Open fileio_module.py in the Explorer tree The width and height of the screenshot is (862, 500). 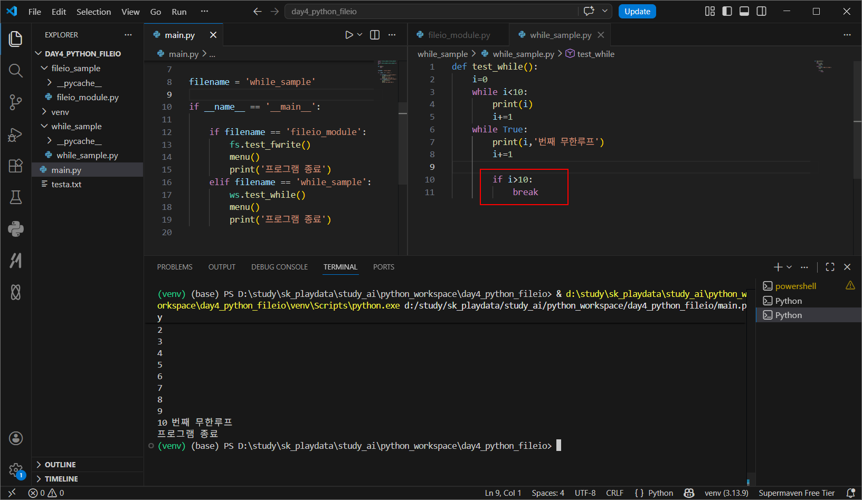[88, 97]
